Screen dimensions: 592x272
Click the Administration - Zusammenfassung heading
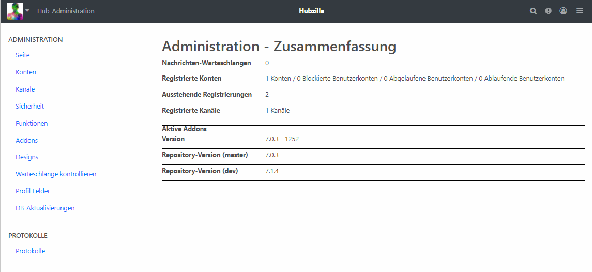coord(279,46)
